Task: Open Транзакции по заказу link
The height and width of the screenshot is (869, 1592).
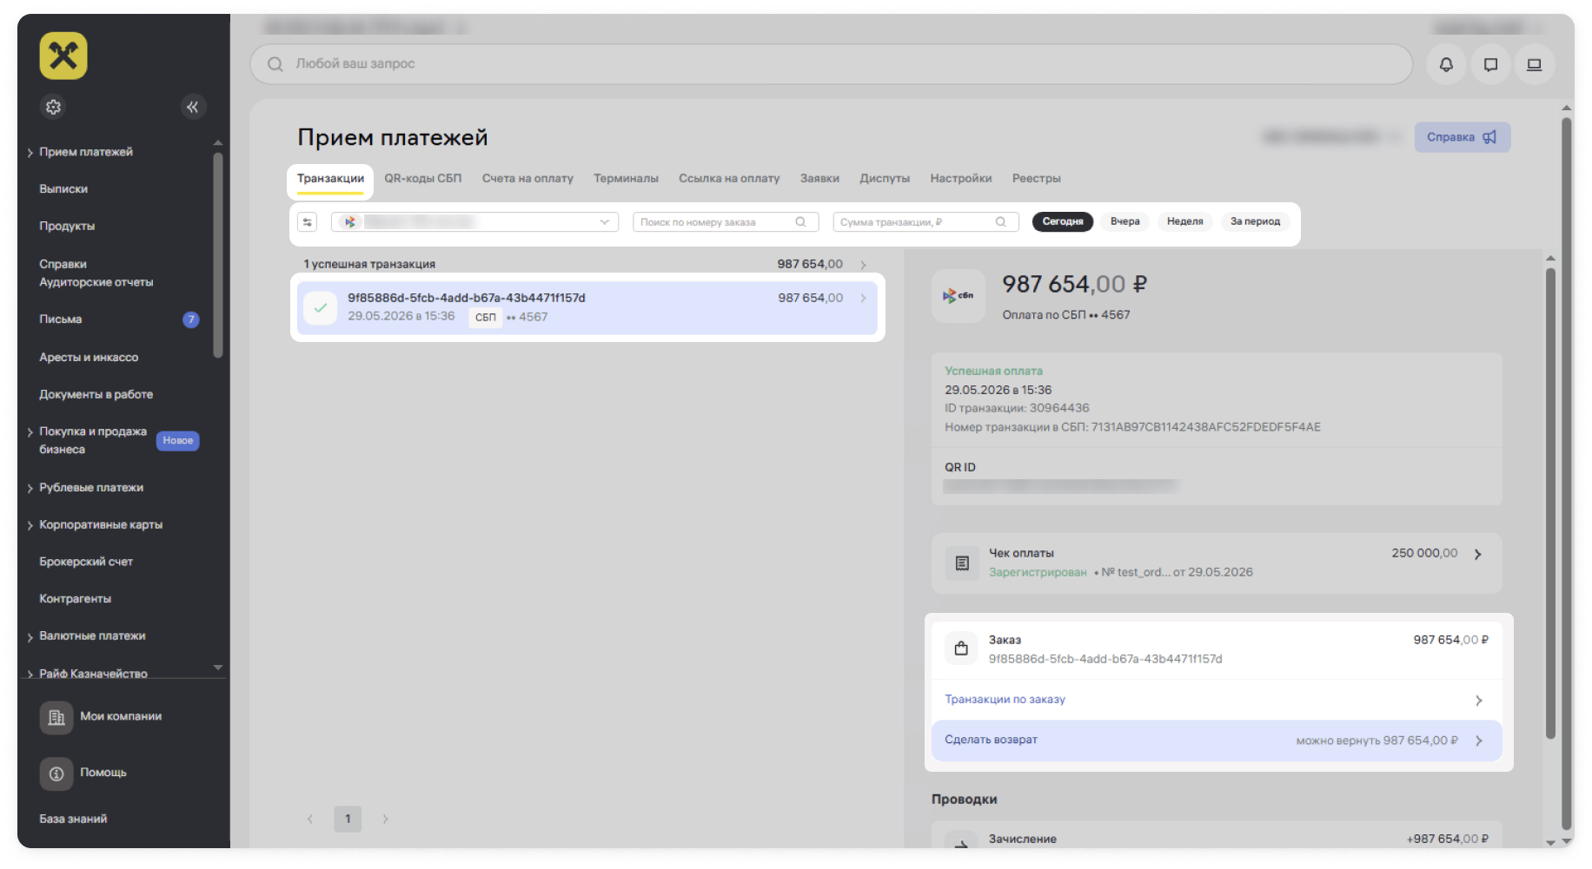Action: (1005, 700)
